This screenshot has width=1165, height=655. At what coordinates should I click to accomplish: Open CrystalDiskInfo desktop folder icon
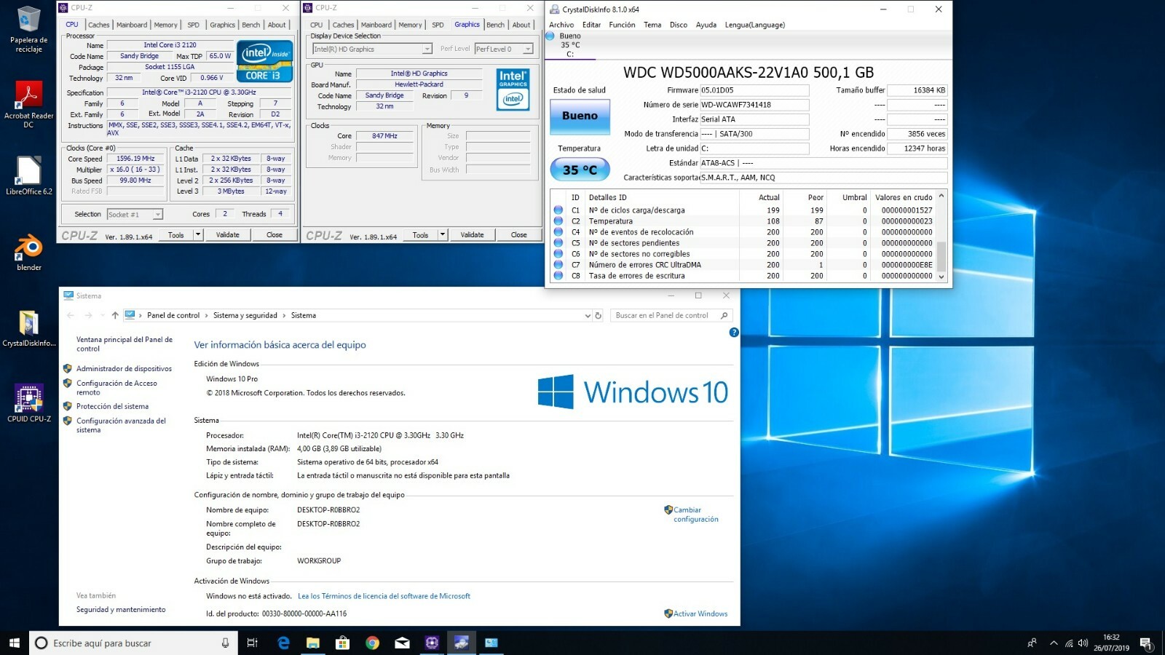pyautogui.click(x=28, y=328)
